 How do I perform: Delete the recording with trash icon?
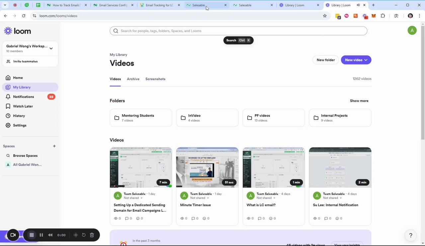(92, 235)
